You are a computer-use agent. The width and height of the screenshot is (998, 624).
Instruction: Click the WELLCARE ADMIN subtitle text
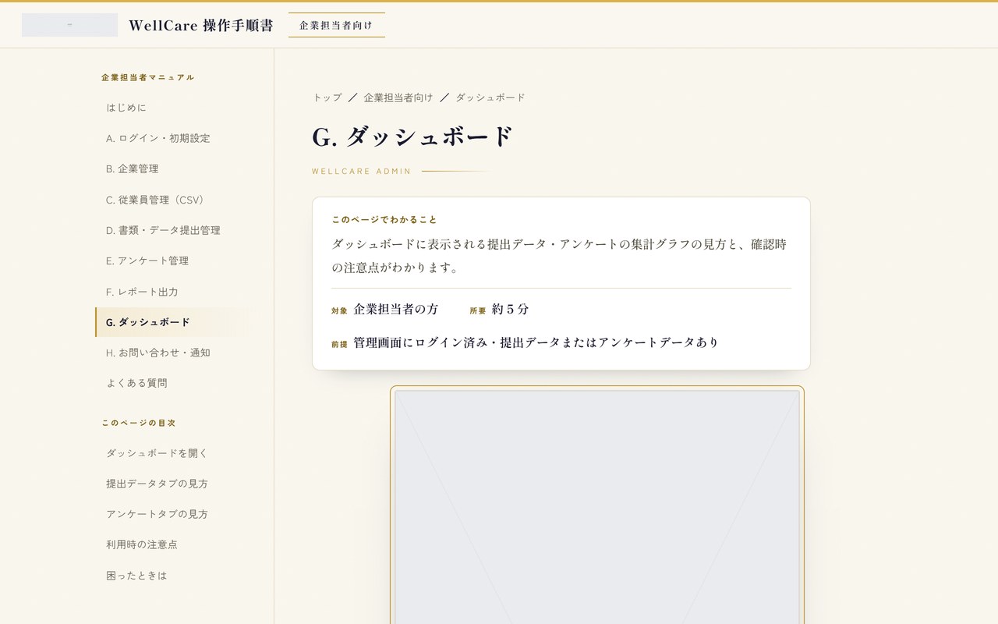point(361,172)
